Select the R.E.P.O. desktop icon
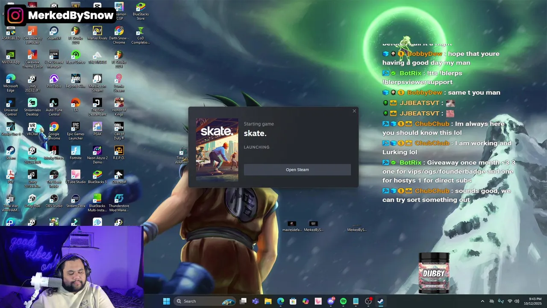The image size is (547, 308). 119,153
